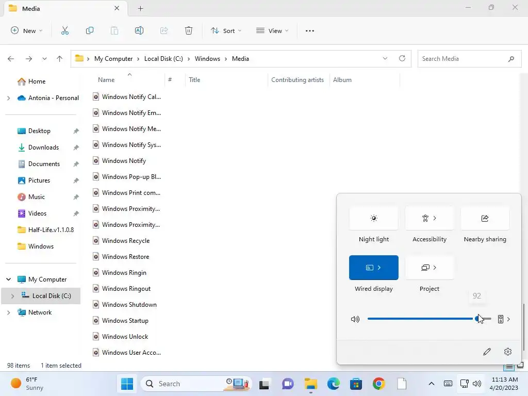Click the Delete trash can icon

pos(189,30)
